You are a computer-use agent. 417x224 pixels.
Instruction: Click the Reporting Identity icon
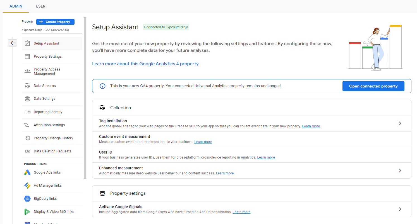pos(27,112)
